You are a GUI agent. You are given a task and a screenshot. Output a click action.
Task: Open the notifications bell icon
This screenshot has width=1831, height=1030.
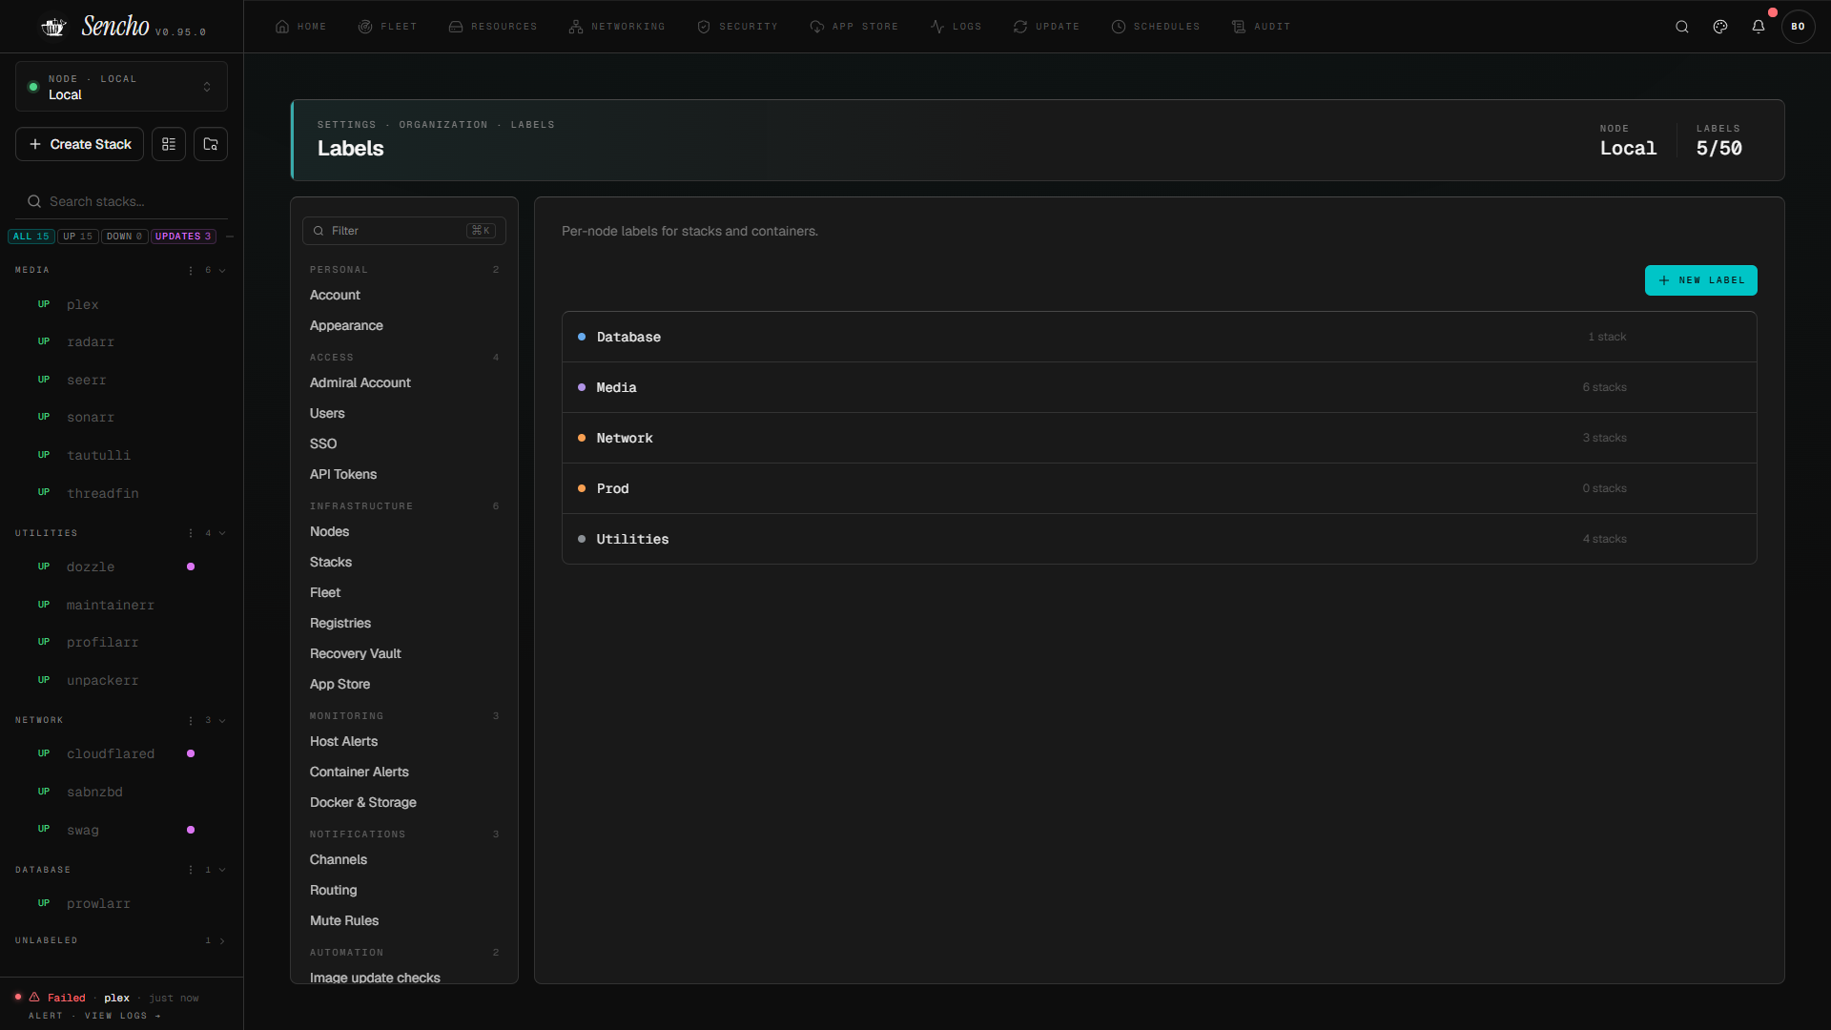1759,27
